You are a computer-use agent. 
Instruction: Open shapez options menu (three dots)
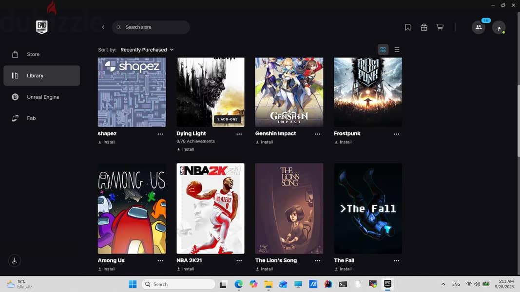tap(160, 134)
